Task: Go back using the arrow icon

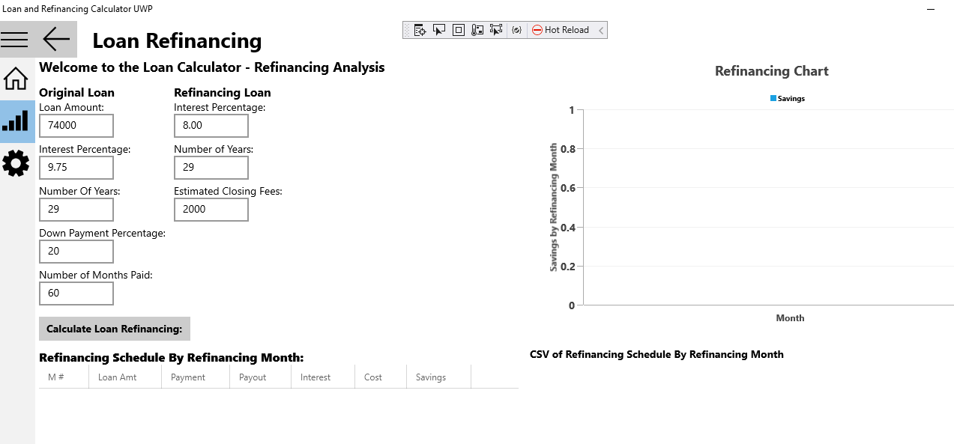Action: (56, 39)
